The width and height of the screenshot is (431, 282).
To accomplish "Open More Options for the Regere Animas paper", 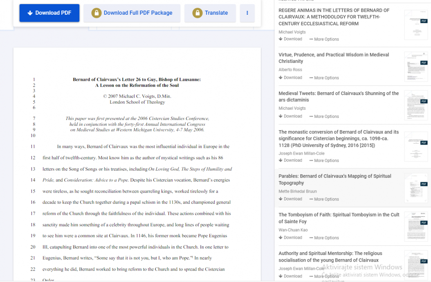I will coord(324,39).
